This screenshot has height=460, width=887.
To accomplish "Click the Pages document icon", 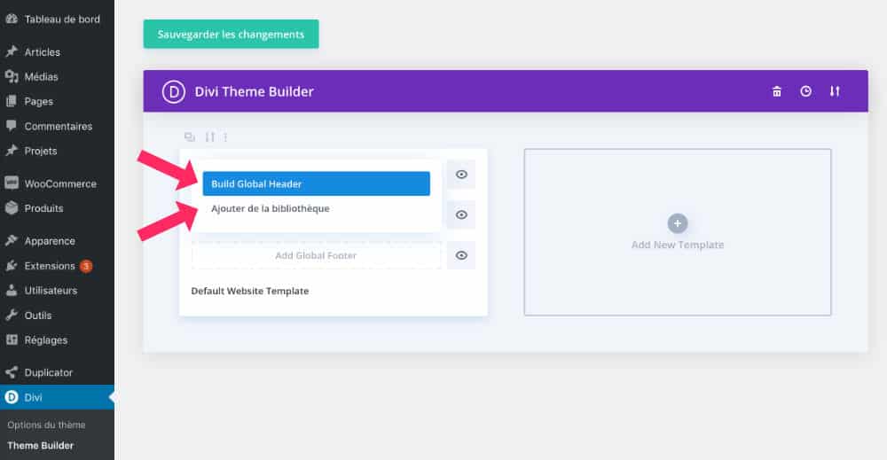I will click(x=12, y=101).
